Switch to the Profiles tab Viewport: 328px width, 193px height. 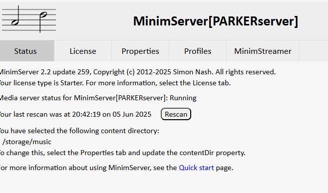(198, 51)
